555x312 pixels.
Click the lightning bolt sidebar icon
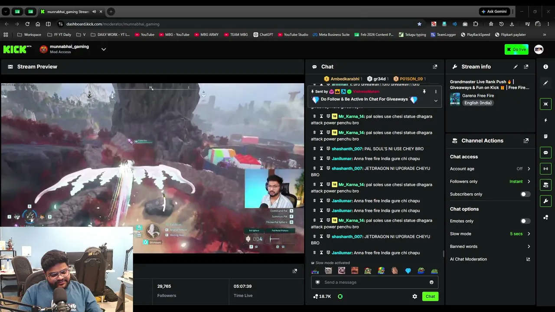(545, 120)
